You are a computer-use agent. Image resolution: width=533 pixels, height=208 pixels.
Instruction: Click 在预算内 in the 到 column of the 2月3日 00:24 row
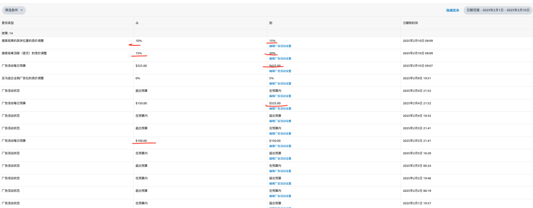[x=275, y=166]
